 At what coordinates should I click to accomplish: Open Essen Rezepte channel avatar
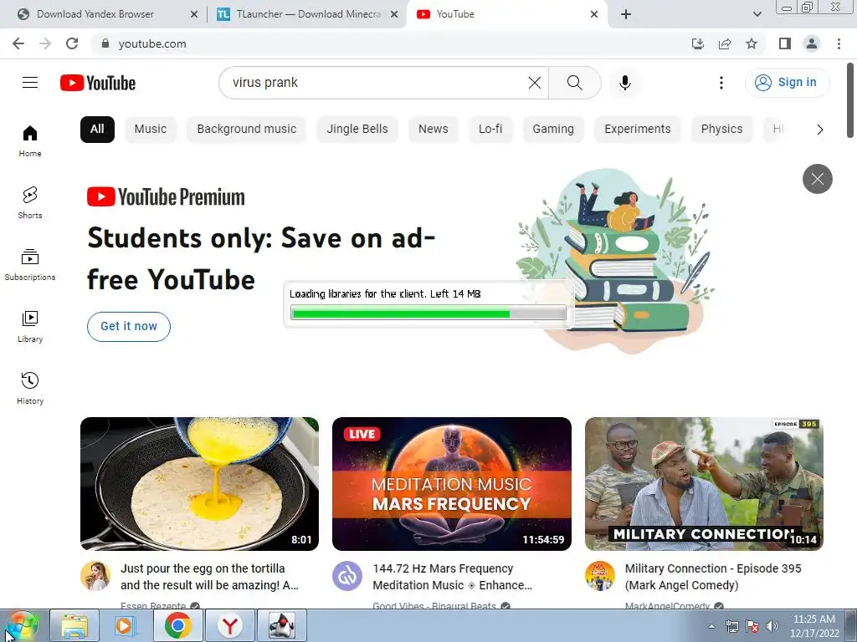point(95,576)
